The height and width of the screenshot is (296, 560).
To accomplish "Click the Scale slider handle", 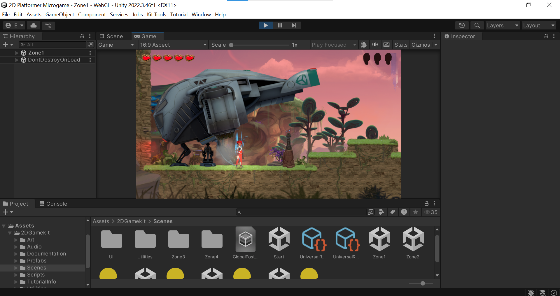I will click(x=231, y=45).
